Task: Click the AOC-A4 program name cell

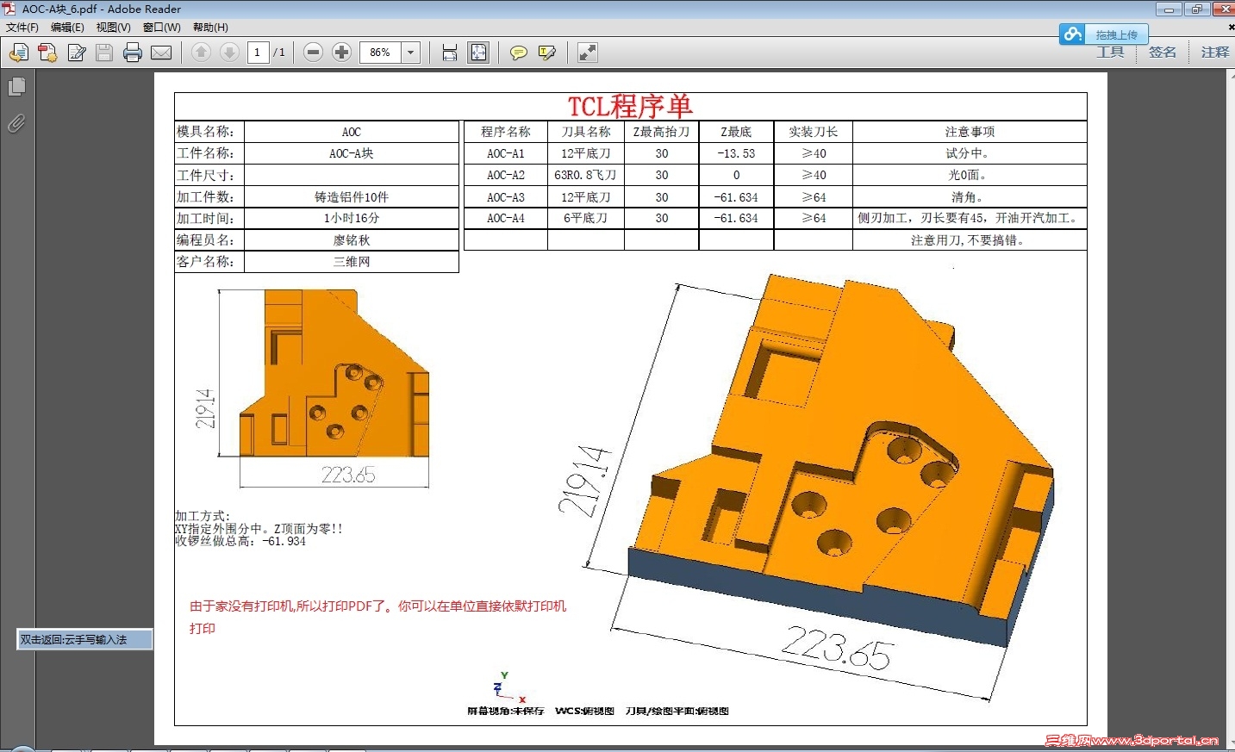Action: coord(506,219)
